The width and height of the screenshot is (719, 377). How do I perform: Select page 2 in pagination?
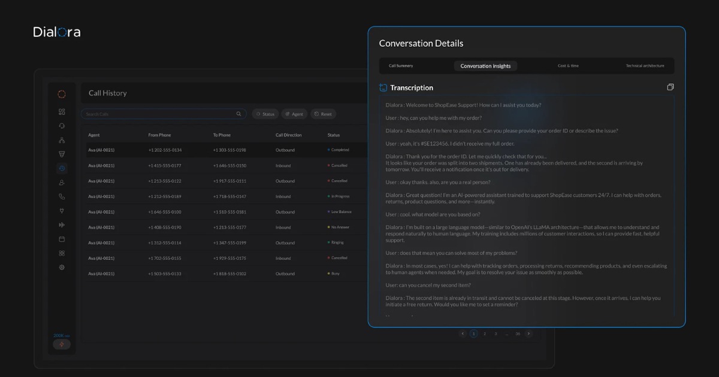[x=485, y=334]
